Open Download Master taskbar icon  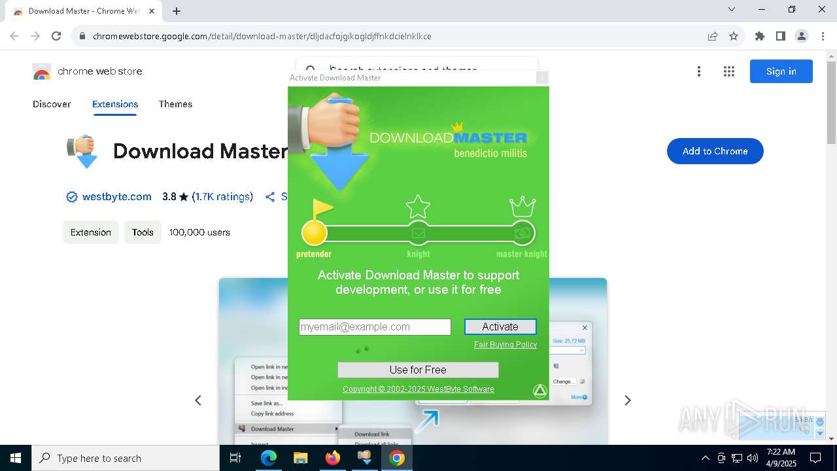coord(365,458)
